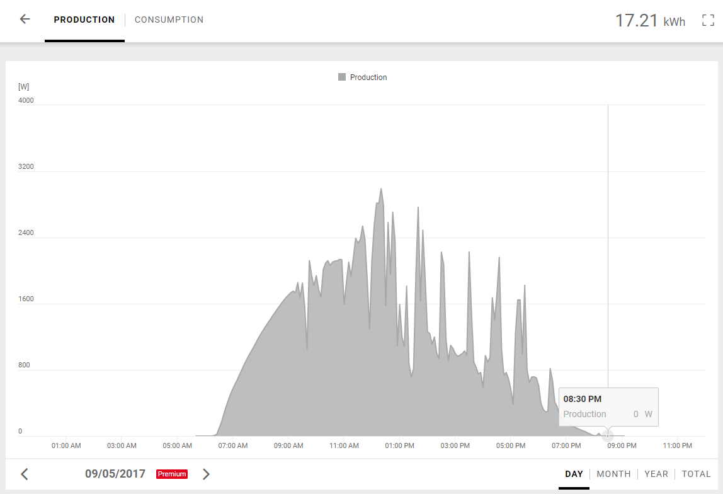Switch to the Production tab
The height and width of the screenshot is (494, 723).
[x=84, y=20]
